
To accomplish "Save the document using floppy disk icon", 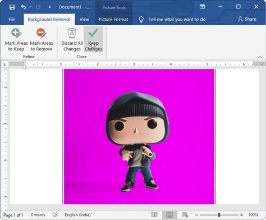I will [x=12, y=7].
